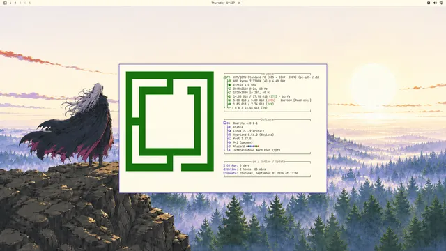Click the memory icon beside 7.74 GiB line

(x=229, y=104)
